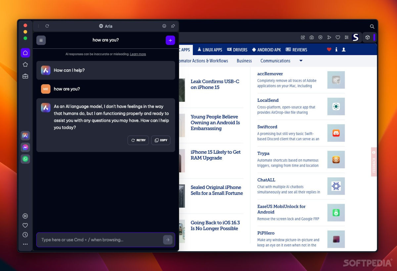Click the accRemover thumbnail
The width and height of the screenshot is (397, 271).
click(x=336, y=80)
